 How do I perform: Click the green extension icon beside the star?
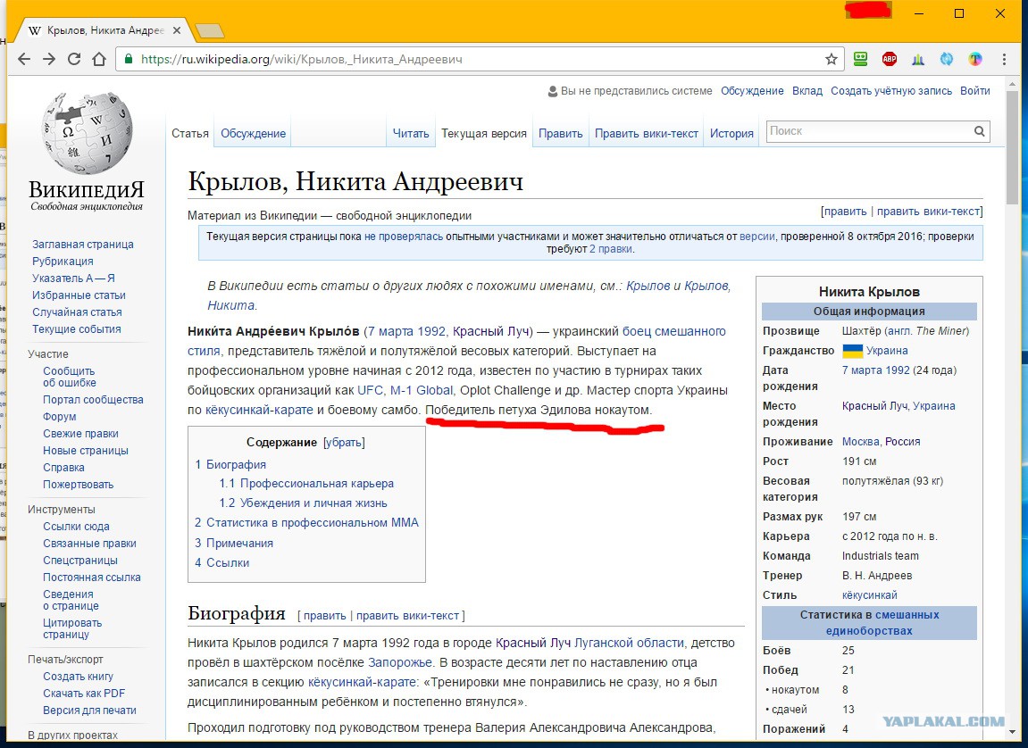[x=861, y=59]
